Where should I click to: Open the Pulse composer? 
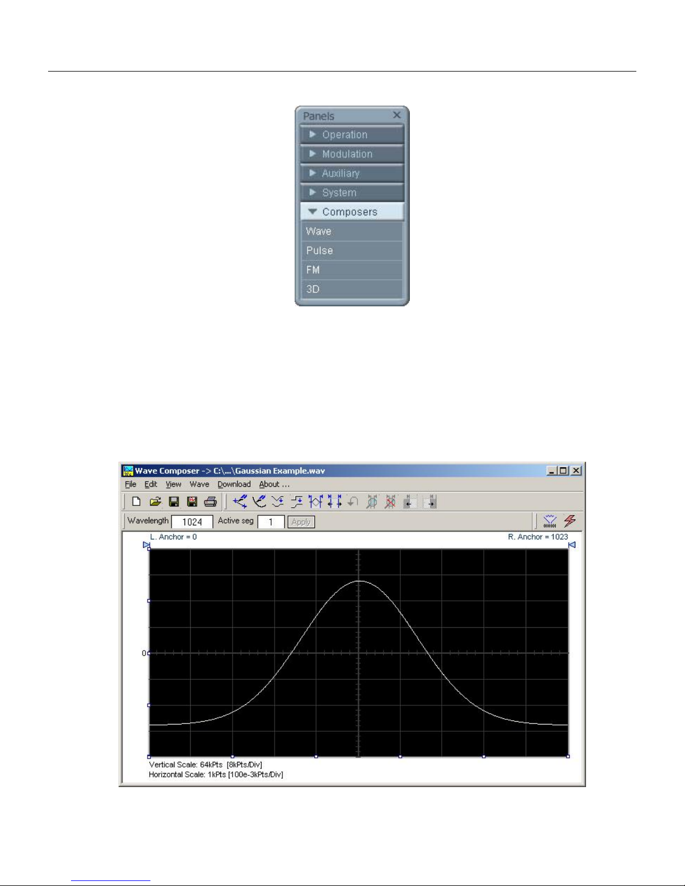tap(352, 250)
